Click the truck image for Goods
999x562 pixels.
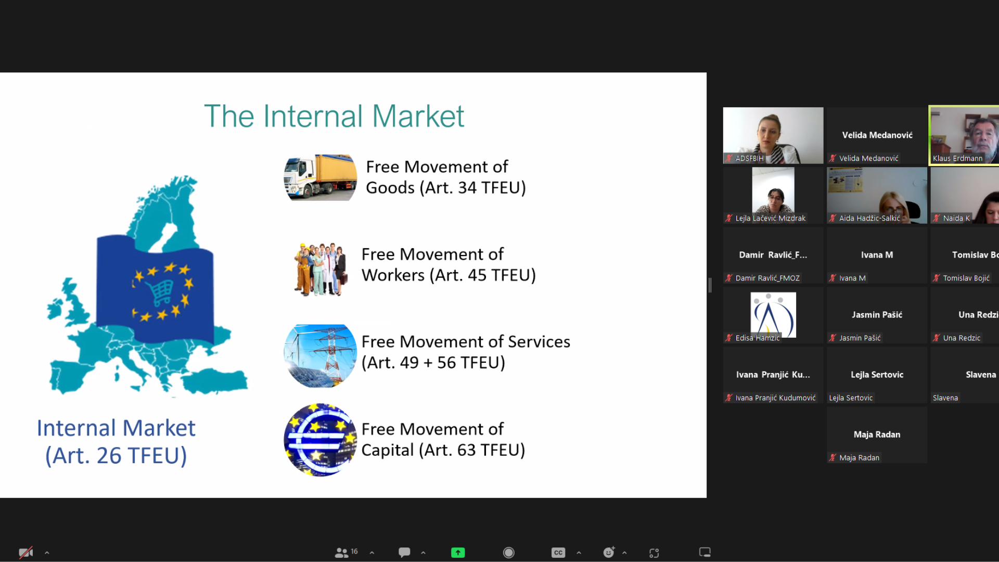[320, 177]
